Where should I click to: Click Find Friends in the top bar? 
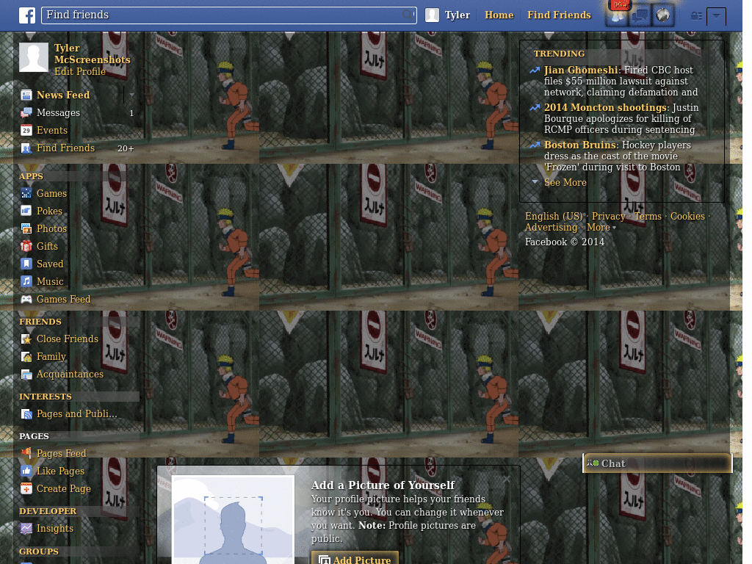[x=559, y=15]
